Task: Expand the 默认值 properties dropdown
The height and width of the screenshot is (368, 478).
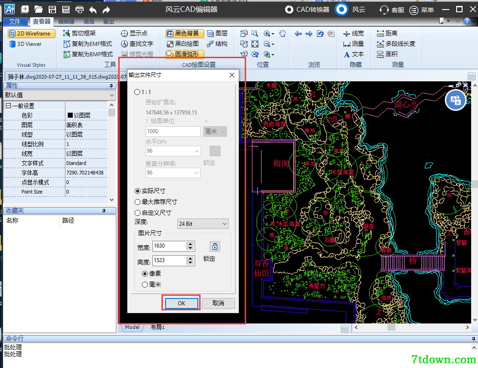Action: pos(60,95)
